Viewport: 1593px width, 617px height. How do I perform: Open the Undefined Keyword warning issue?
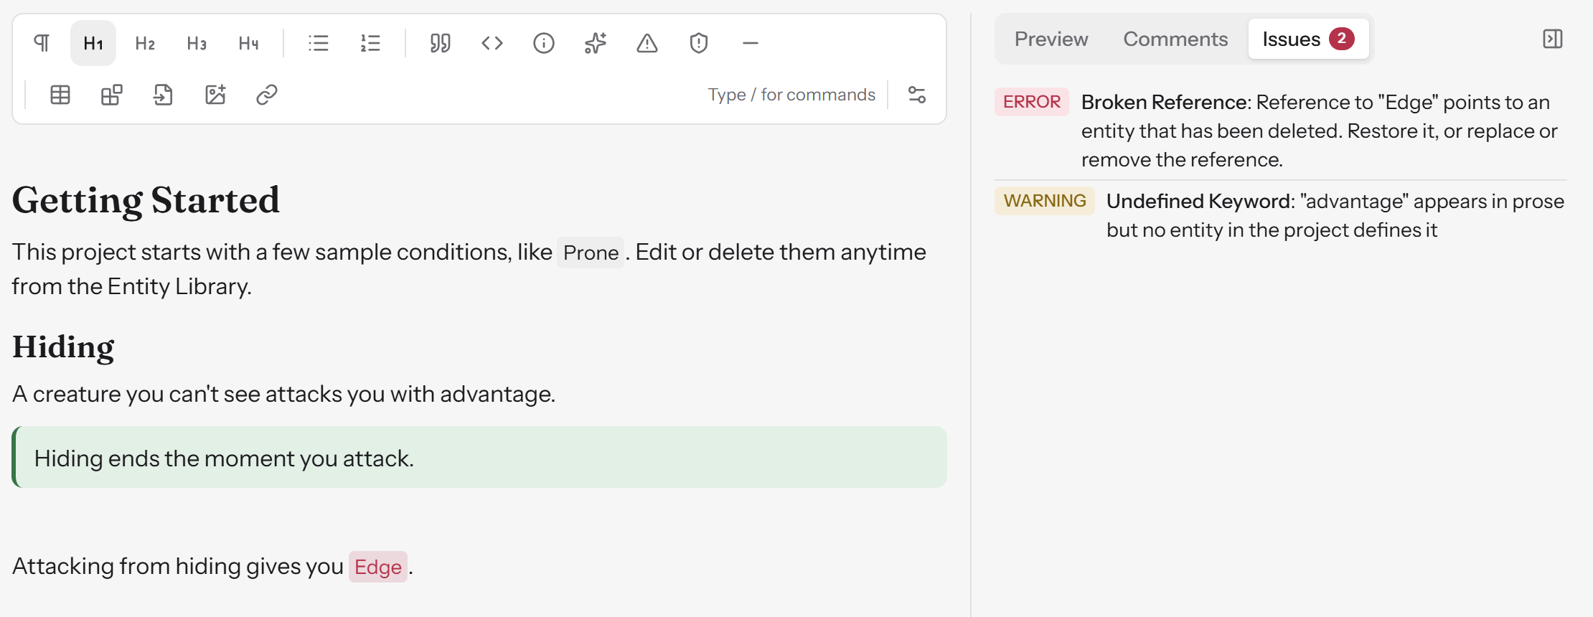1280,215
